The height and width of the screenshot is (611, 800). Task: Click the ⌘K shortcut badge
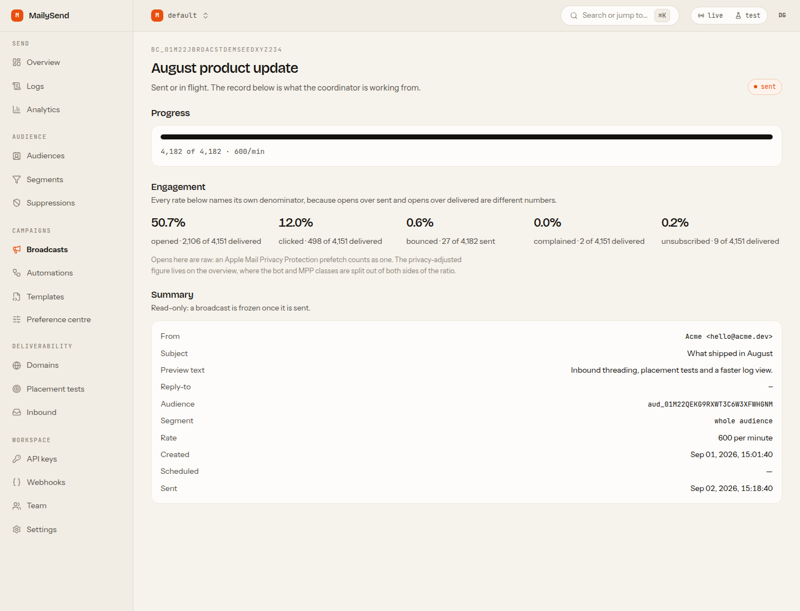coord(662,16)
